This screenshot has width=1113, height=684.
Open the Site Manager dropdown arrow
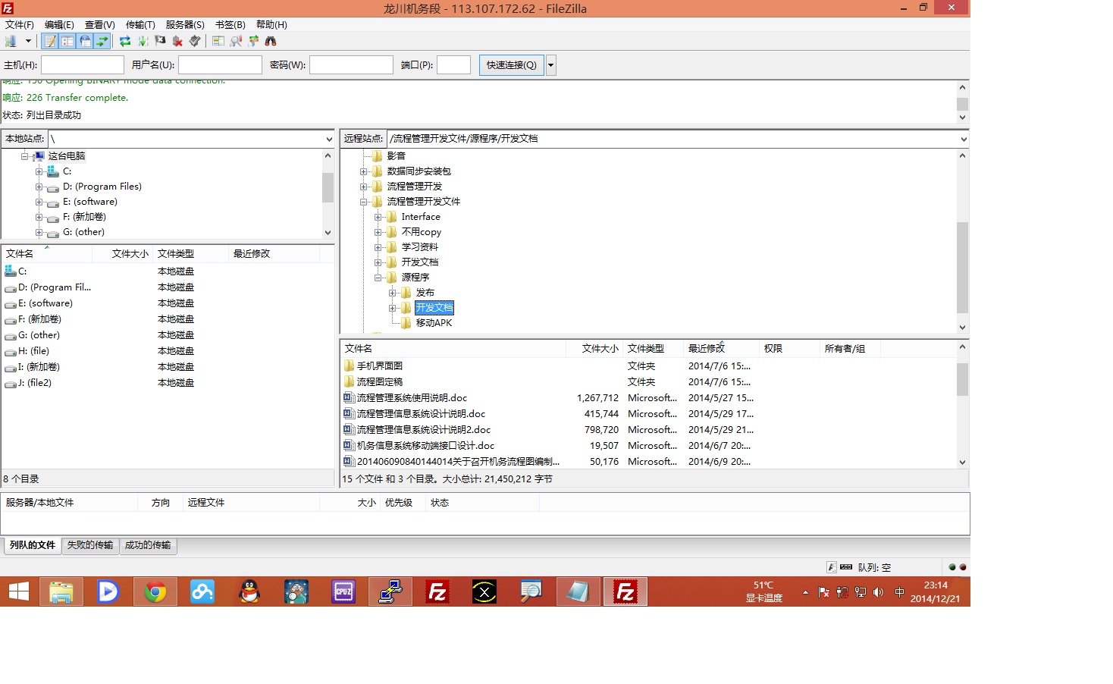pos(28,41)
